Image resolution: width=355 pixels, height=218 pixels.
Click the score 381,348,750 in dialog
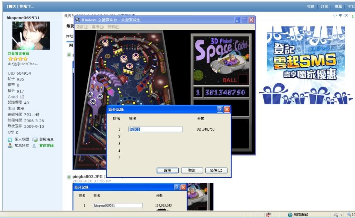click(x=205, y=130)
